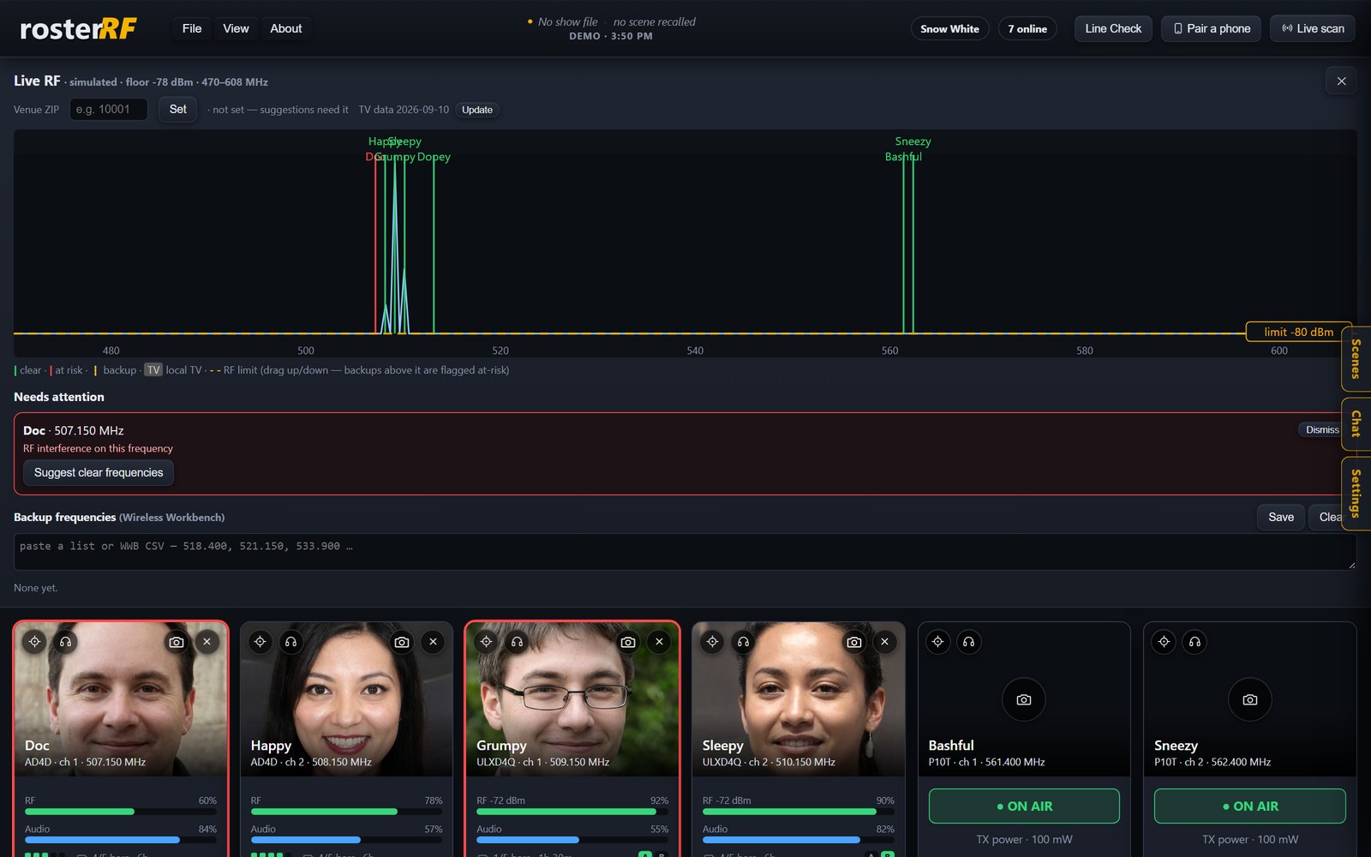Click Set next to the Venue ZIP field
This screenshot has height=857, width=1371.
click(x=177, y=109)
